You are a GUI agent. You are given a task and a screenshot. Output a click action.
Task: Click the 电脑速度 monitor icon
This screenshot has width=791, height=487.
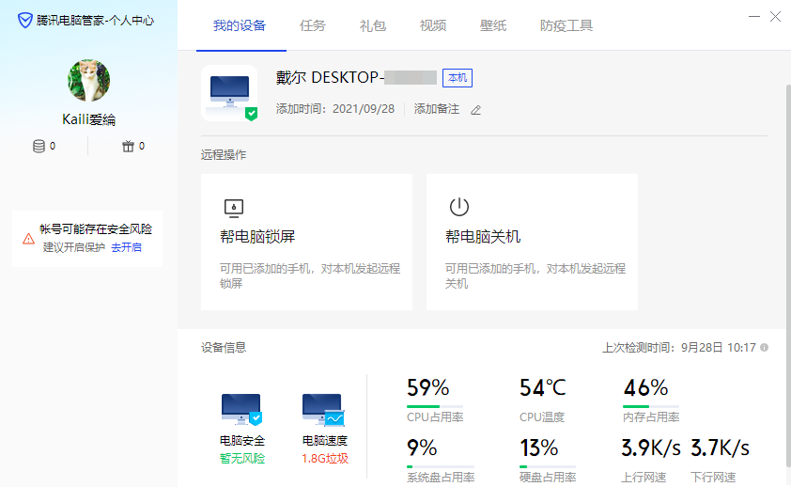coord(323,409)
